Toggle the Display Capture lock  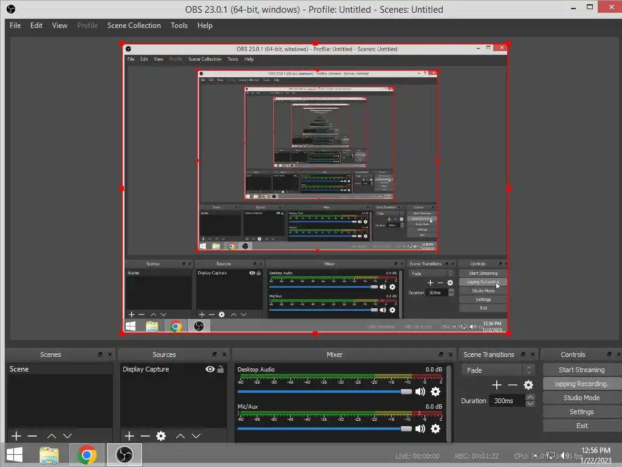coord(220,369)
